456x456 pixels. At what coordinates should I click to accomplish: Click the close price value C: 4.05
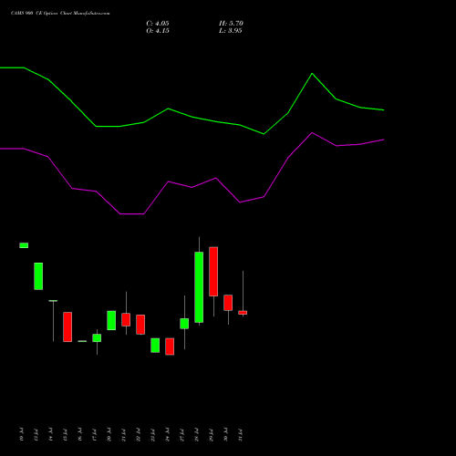(x=158, y=24)
